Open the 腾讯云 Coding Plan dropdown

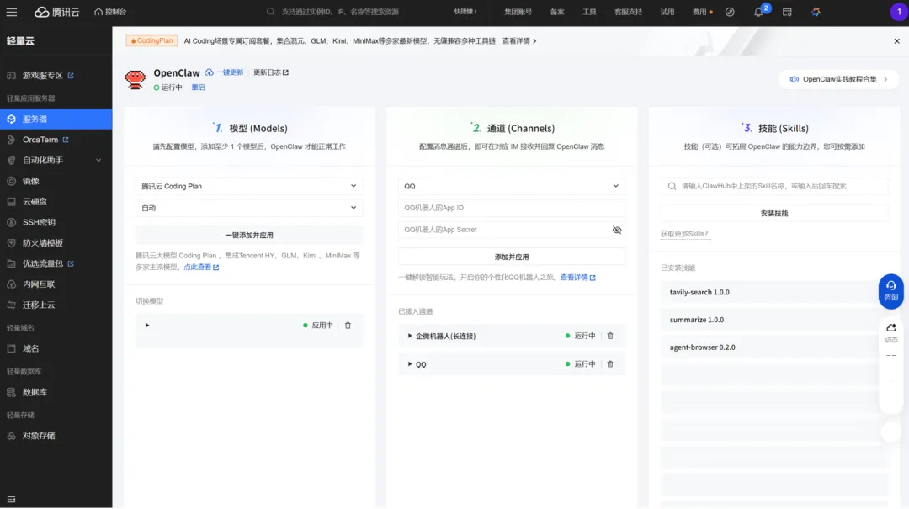248,186
